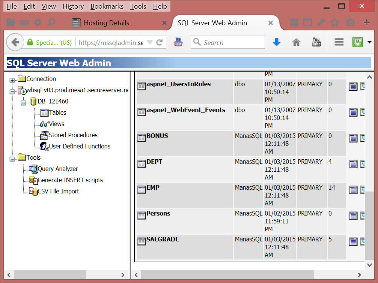The image size is (378, 283).
Task: Click the clipboard icon in the tab strip
Action: 350,22
